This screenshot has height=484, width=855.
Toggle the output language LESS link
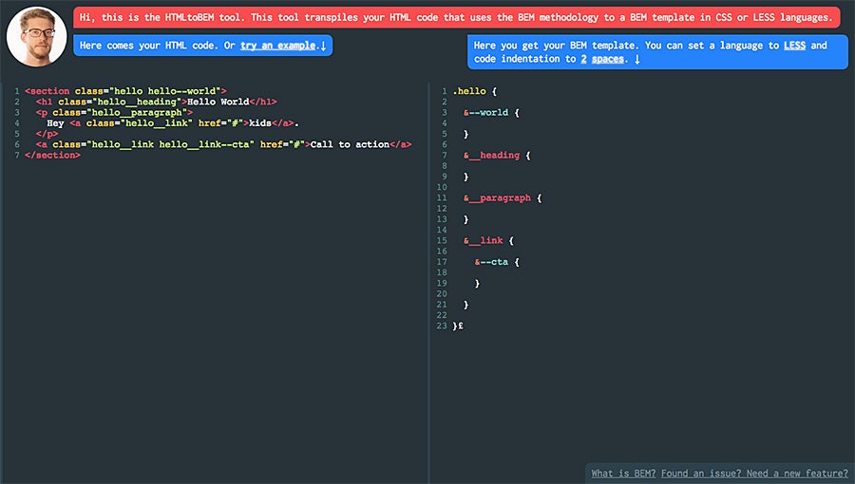point(794,46)
